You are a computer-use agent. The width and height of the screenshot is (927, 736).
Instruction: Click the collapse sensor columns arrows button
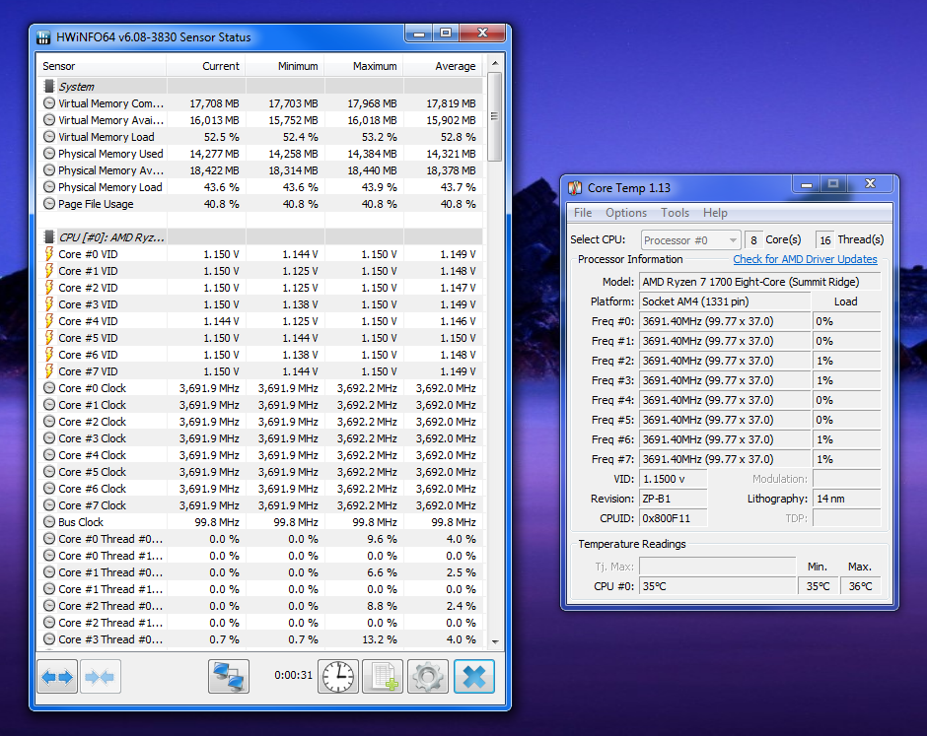(x=100, y=676)
